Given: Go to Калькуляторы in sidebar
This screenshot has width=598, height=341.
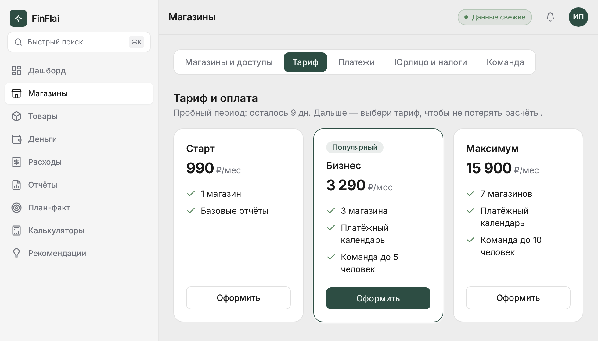Looking at the screenshot, I should pyautogui.click(x=79, y=230).
